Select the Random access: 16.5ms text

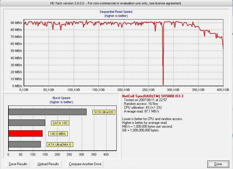[141, 104]
